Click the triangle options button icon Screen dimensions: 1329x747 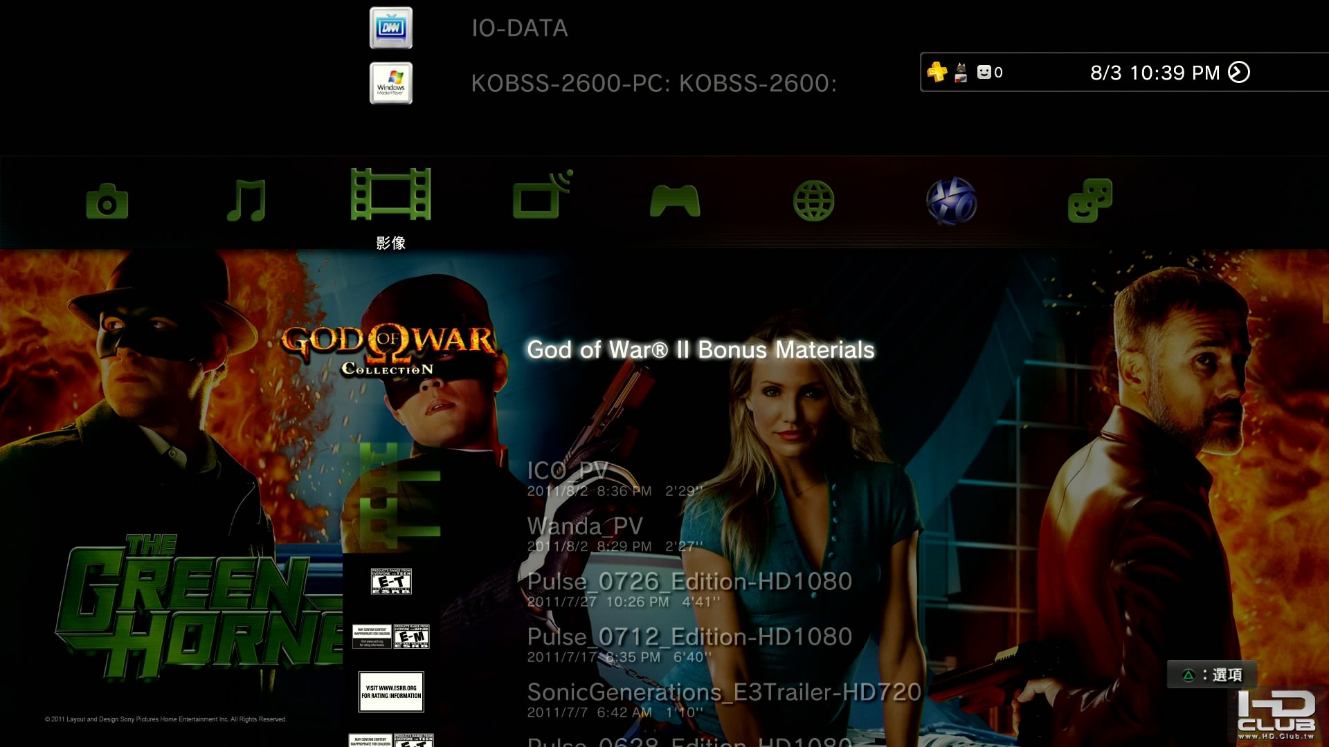click(1188, 675)
